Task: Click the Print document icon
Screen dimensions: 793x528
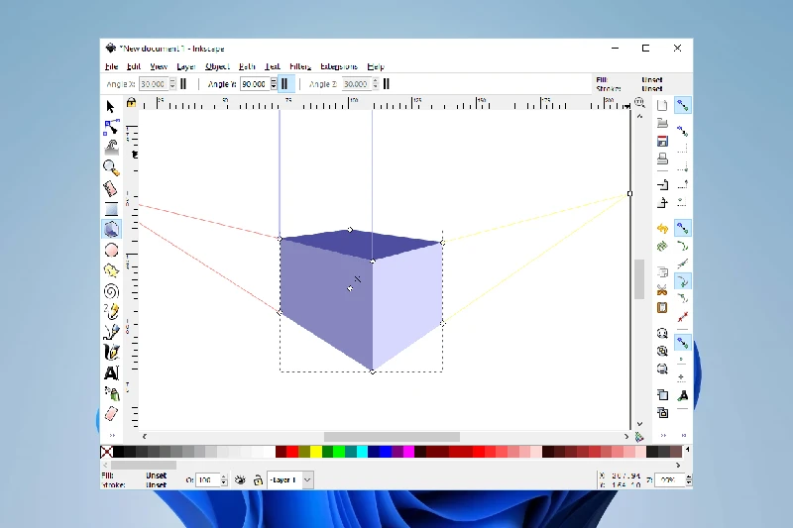Action: (x=662, y=158)
